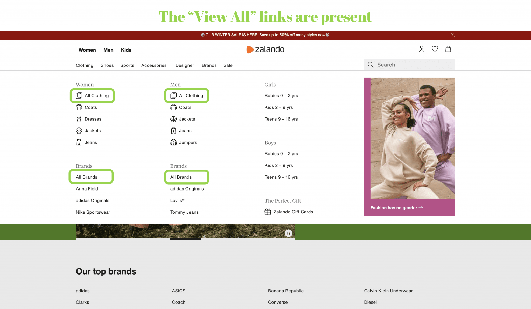Click the gift card icon
This screenshot has height=309, width=531.
pos(268,212)
